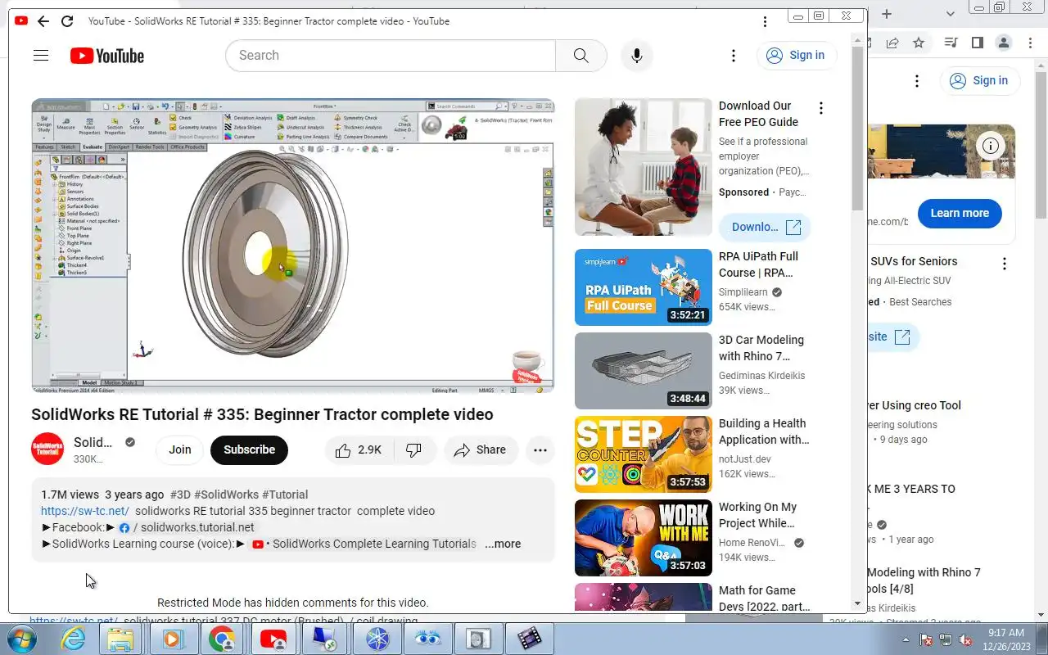The image size is (1048, 655).
Task: Open Windows Explorer from the taskbar
Action: (120, 639)
